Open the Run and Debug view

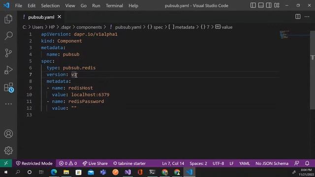(x=8, y=70)
